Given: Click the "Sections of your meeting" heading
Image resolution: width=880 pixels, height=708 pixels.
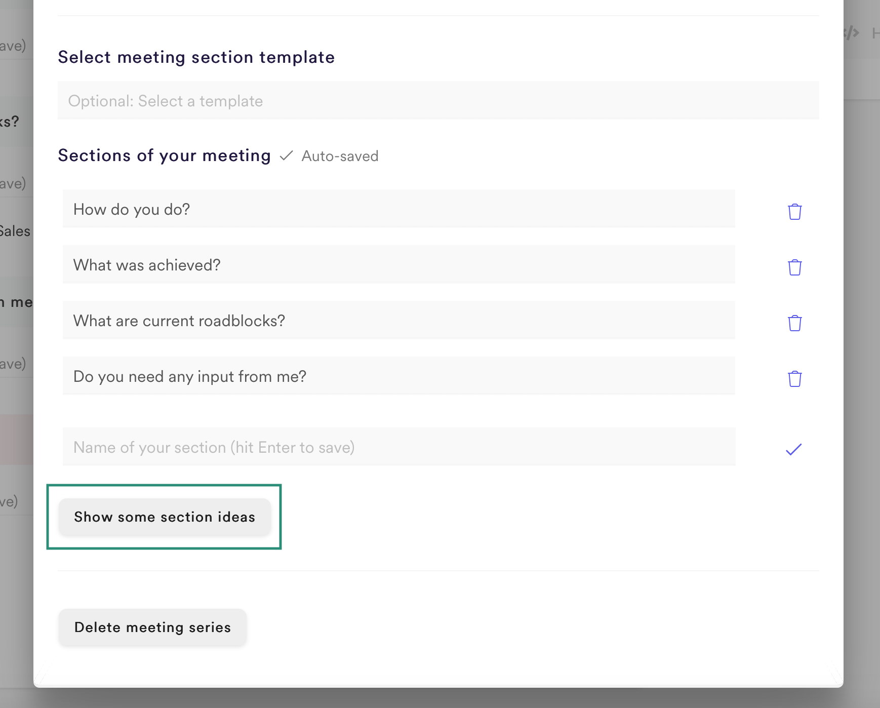Looking at the screenshot, I should tap(164, 155).
